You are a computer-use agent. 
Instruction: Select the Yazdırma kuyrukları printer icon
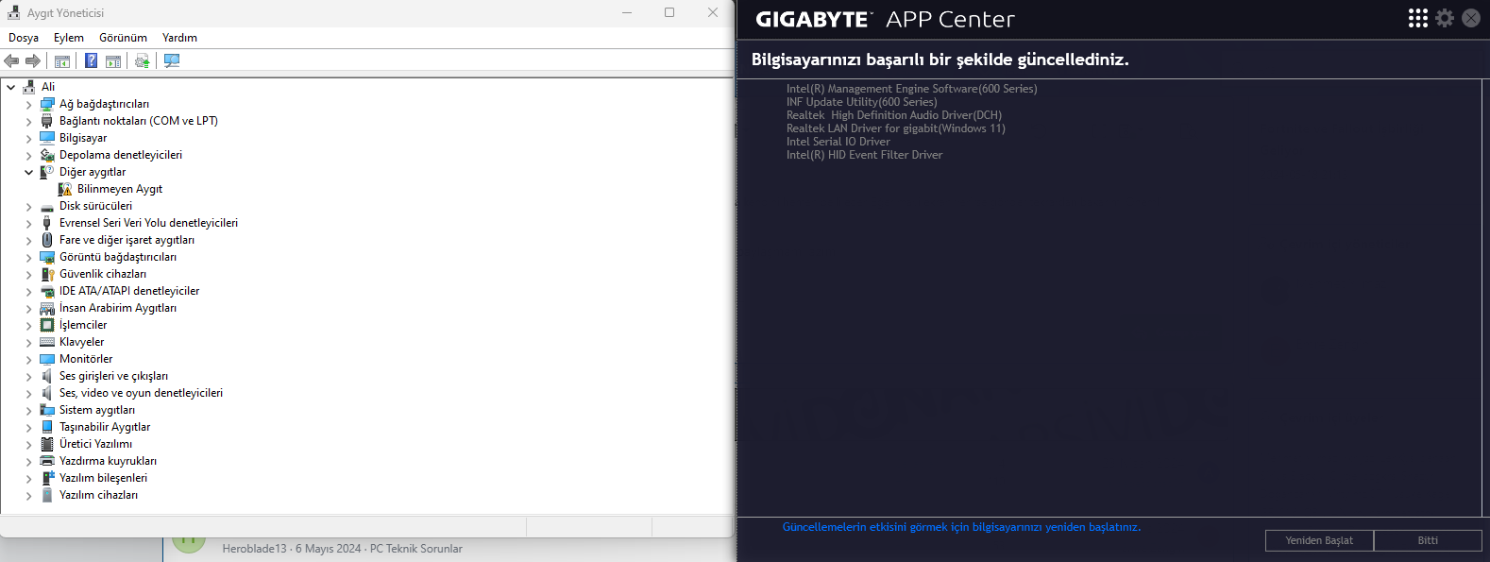click(47, 461)
